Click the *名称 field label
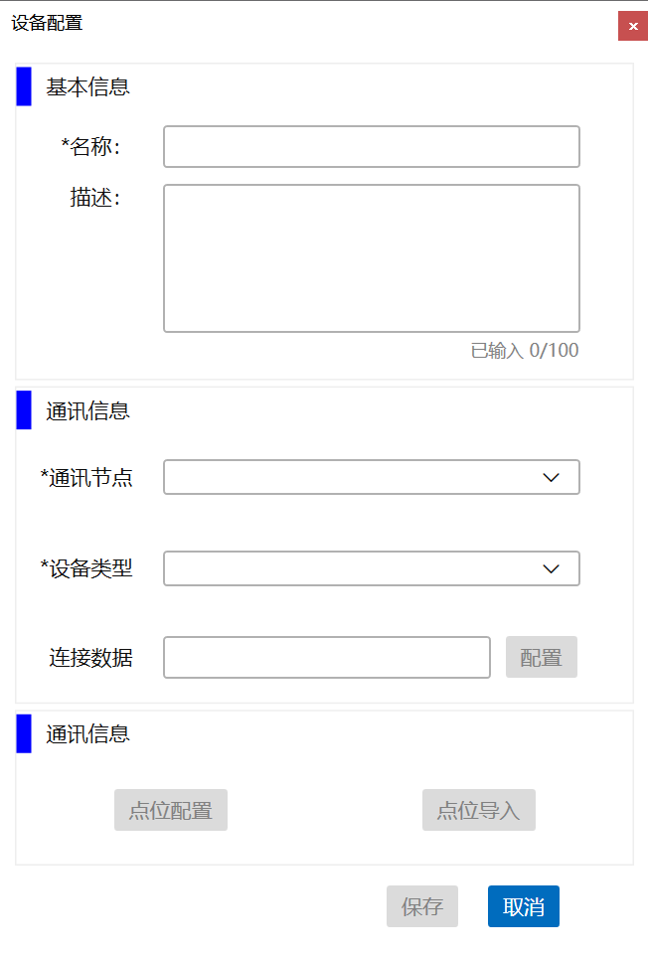 coord(90,147)
